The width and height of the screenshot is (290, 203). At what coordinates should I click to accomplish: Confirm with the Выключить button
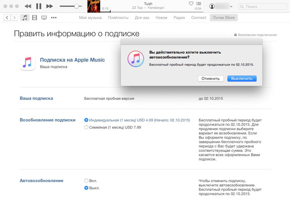click(242, 78)
